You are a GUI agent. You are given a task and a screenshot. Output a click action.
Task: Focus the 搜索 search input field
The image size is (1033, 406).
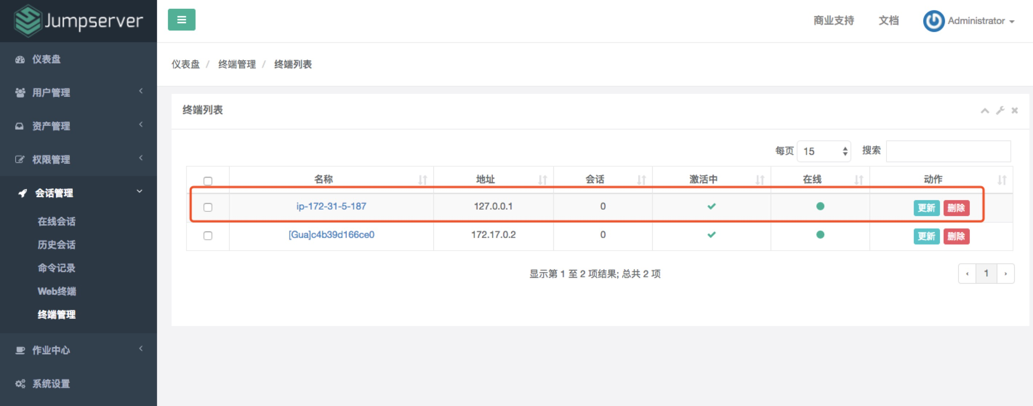pyautogui.click(x=948, y=151)
